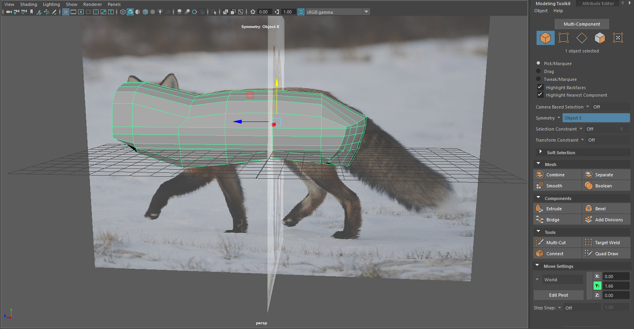The width and height of the screenshot is (634, 329).
Task: Toggle the color management ON button
Action: click(301, 12)
